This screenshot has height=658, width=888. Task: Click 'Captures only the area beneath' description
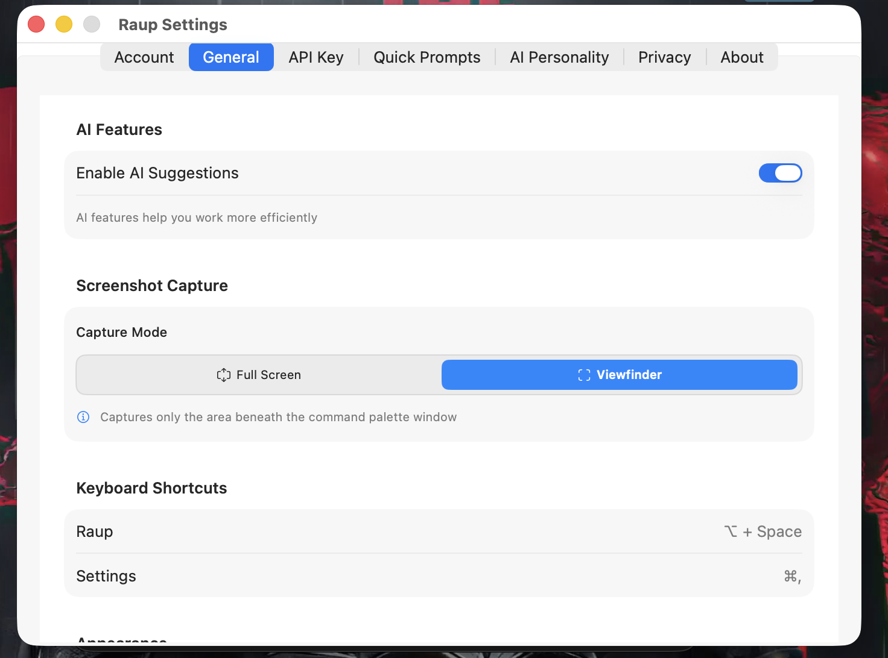[x=279, y=417]
